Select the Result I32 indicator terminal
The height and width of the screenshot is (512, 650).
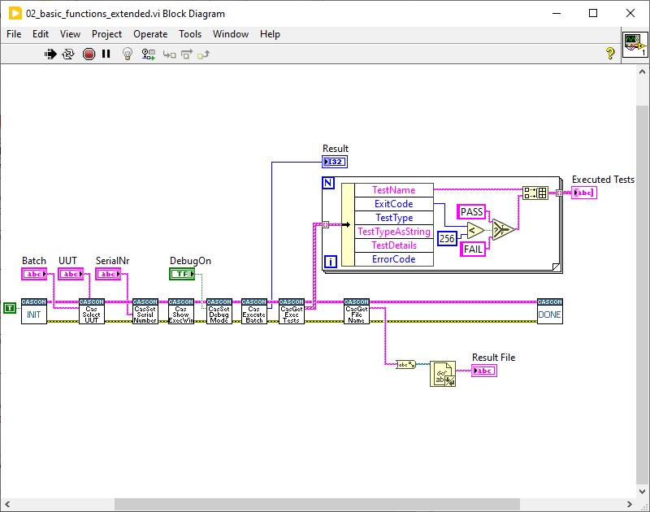click(335, 162)
